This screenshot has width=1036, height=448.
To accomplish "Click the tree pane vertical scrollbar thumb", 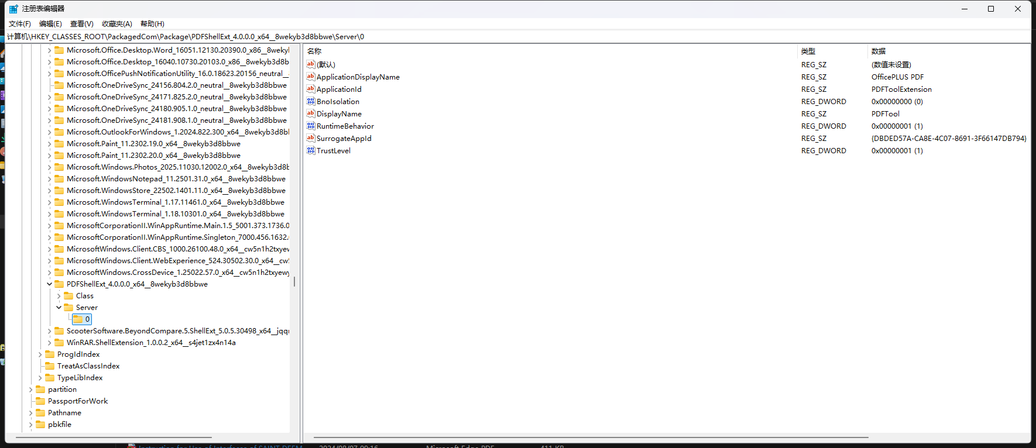I will pos(294,281).
